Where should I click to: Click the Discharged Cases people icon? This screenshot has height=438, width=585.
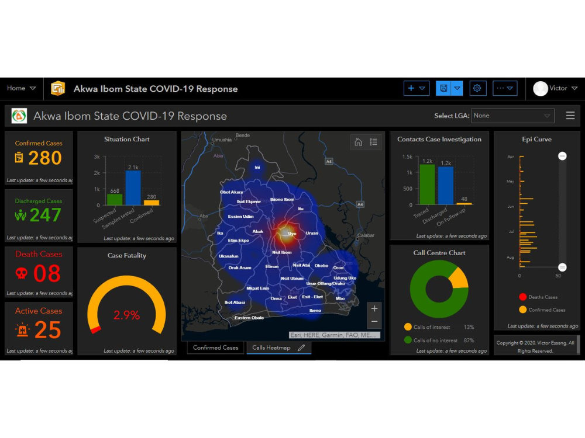(20, 215)
